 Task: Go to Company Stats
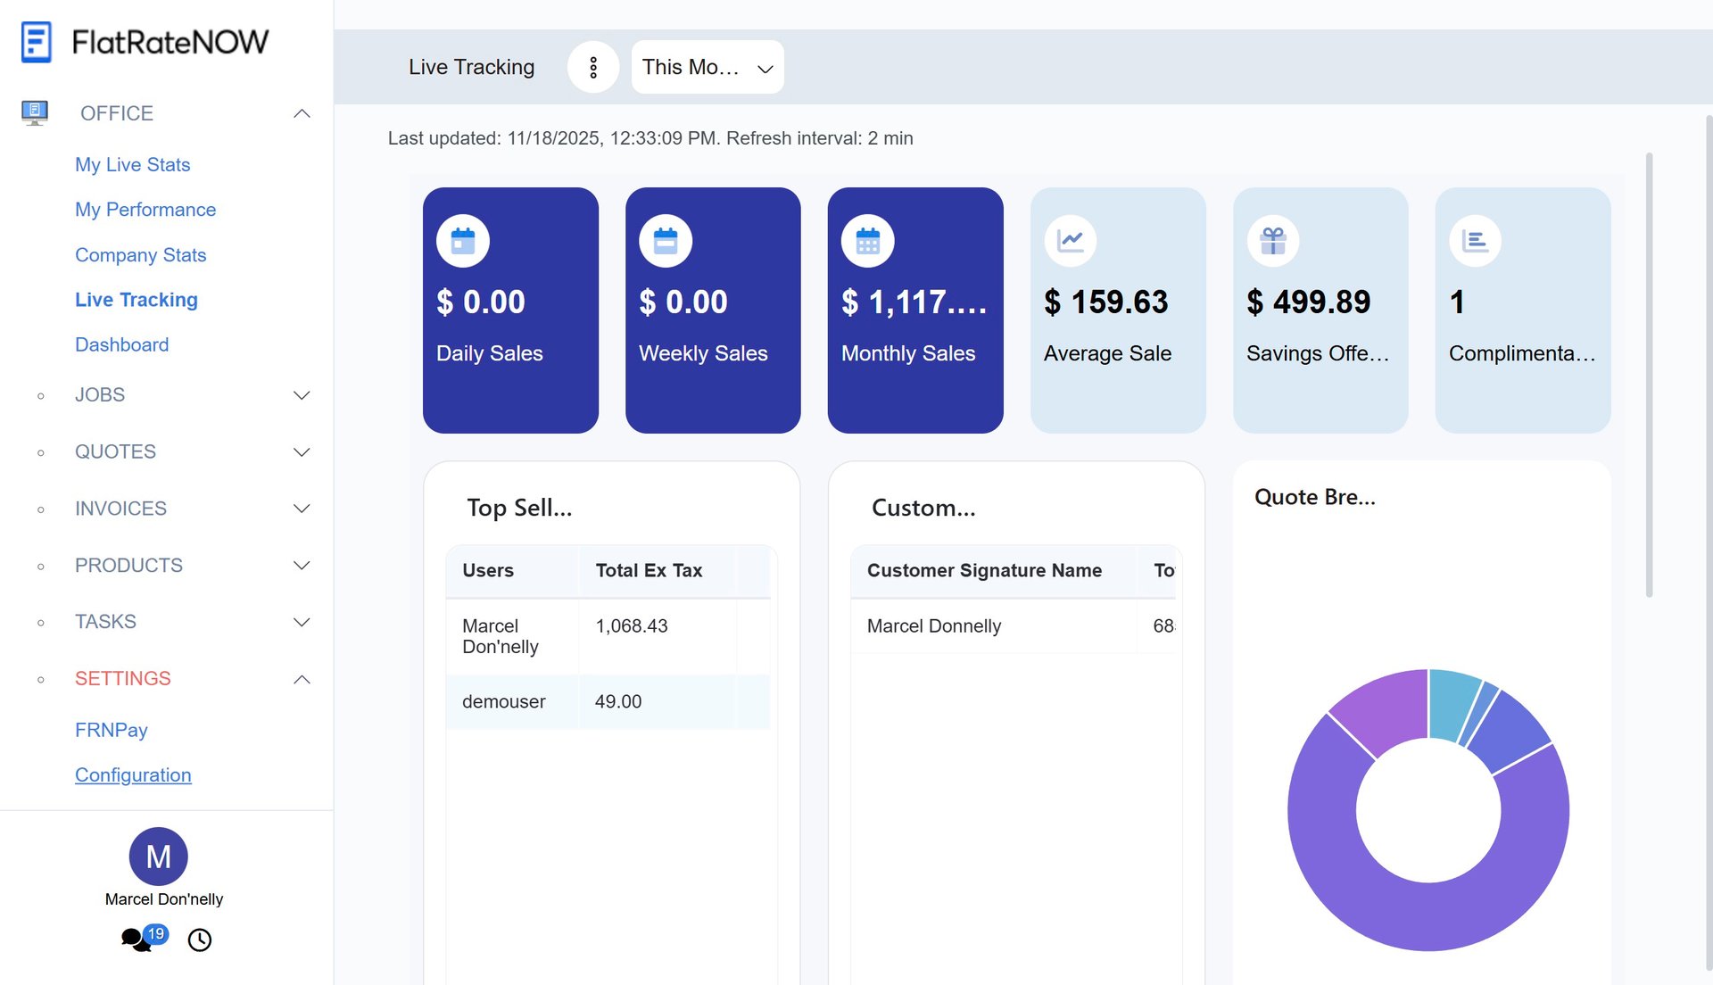(140, 255)
